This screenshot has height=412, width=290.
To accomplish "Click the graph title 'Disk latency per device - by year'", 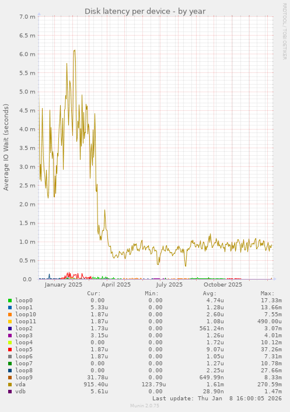I will pyautogui.click(x=145, y=11).
